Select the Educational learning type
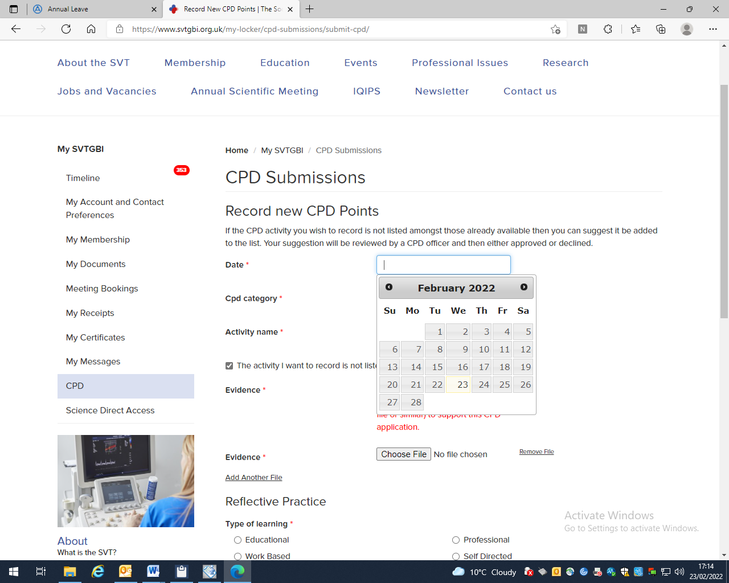Image resolution: width=729 pixels, height=583 pixels. (x=238, y=540)
